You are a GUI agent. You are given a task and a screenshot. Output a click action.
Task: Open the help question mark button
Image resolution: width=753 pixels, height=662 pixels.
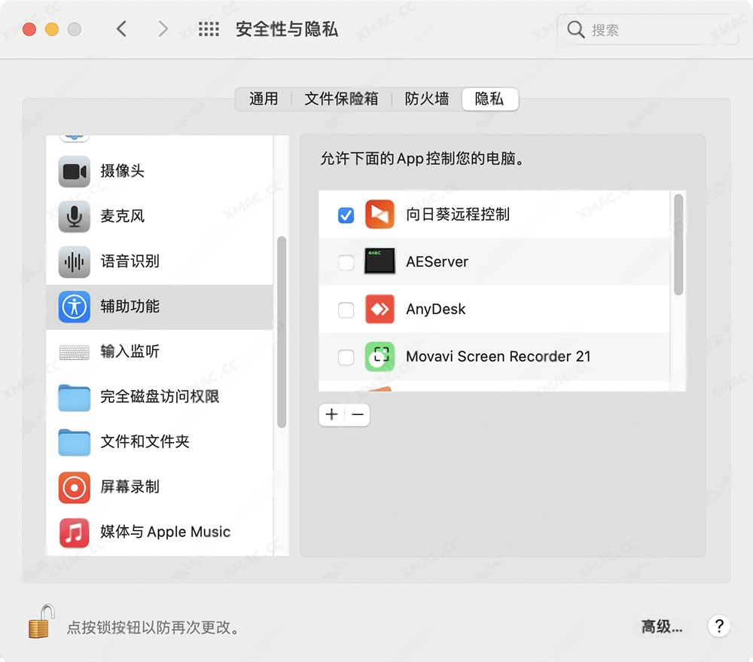click(x=719, y=626)
